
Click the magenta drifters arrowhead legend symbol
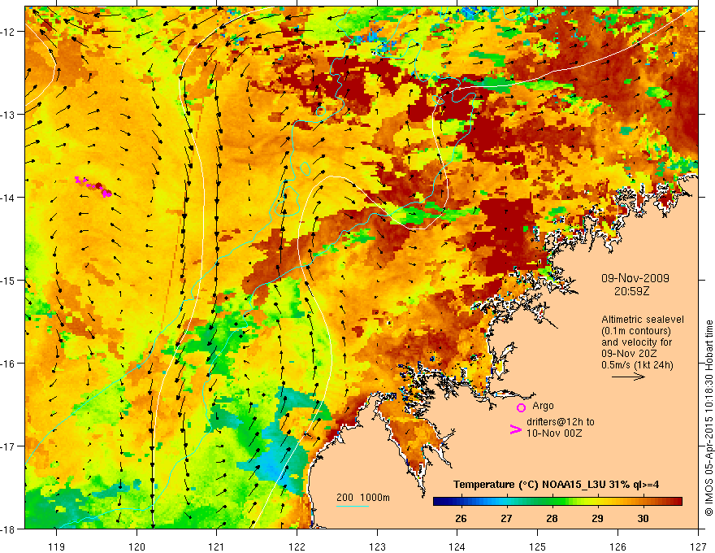(515, 429)
